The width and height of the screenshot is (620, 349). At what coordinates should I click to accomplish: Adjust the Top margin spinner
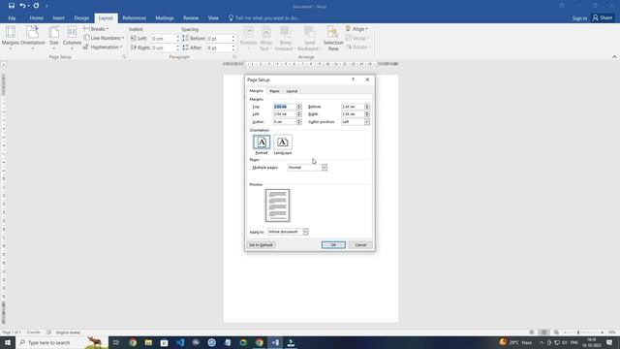[299, 107]
